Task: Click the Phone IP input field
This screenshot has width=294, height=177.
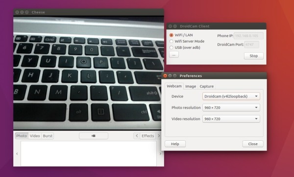Action: click(x=248, y=36)
